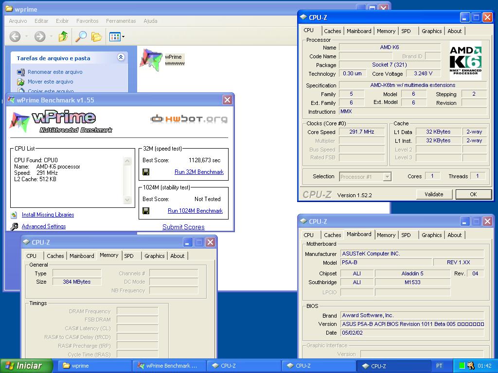Select the wPrime file icon
This screenshot has width=498, height=373.
(x=151, y=59)
